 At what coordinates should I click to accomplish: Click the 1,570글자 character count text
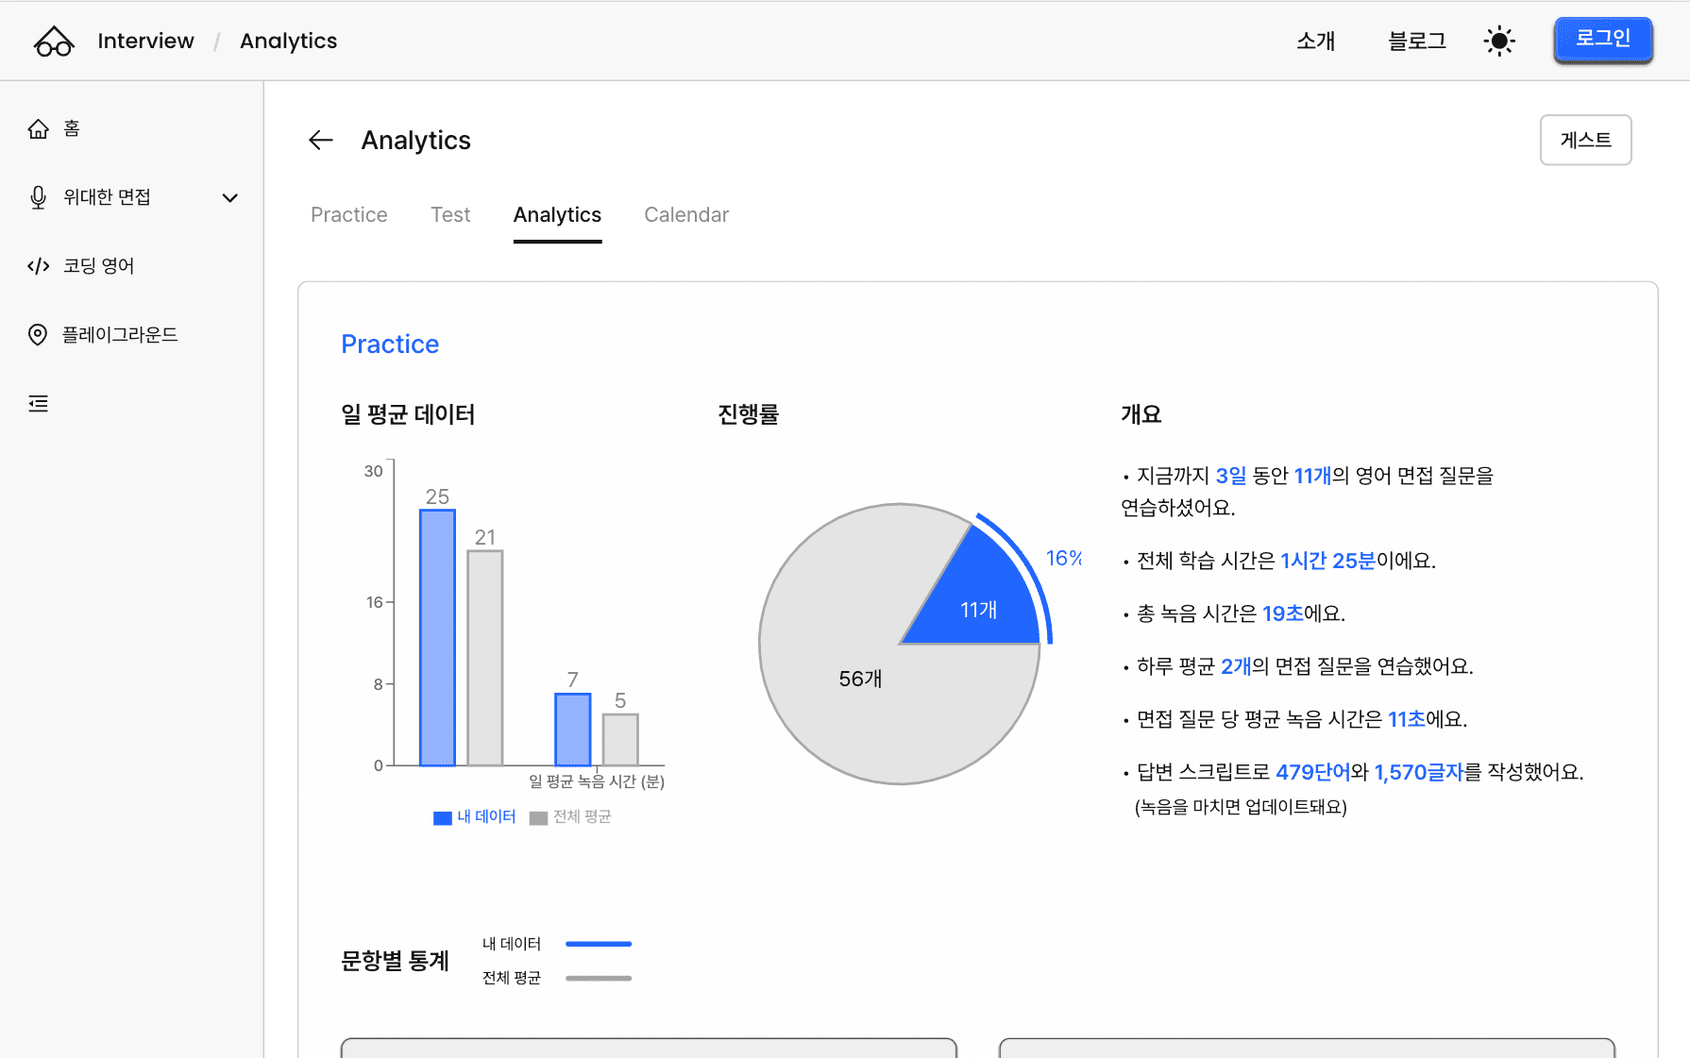coord(1418,772)
